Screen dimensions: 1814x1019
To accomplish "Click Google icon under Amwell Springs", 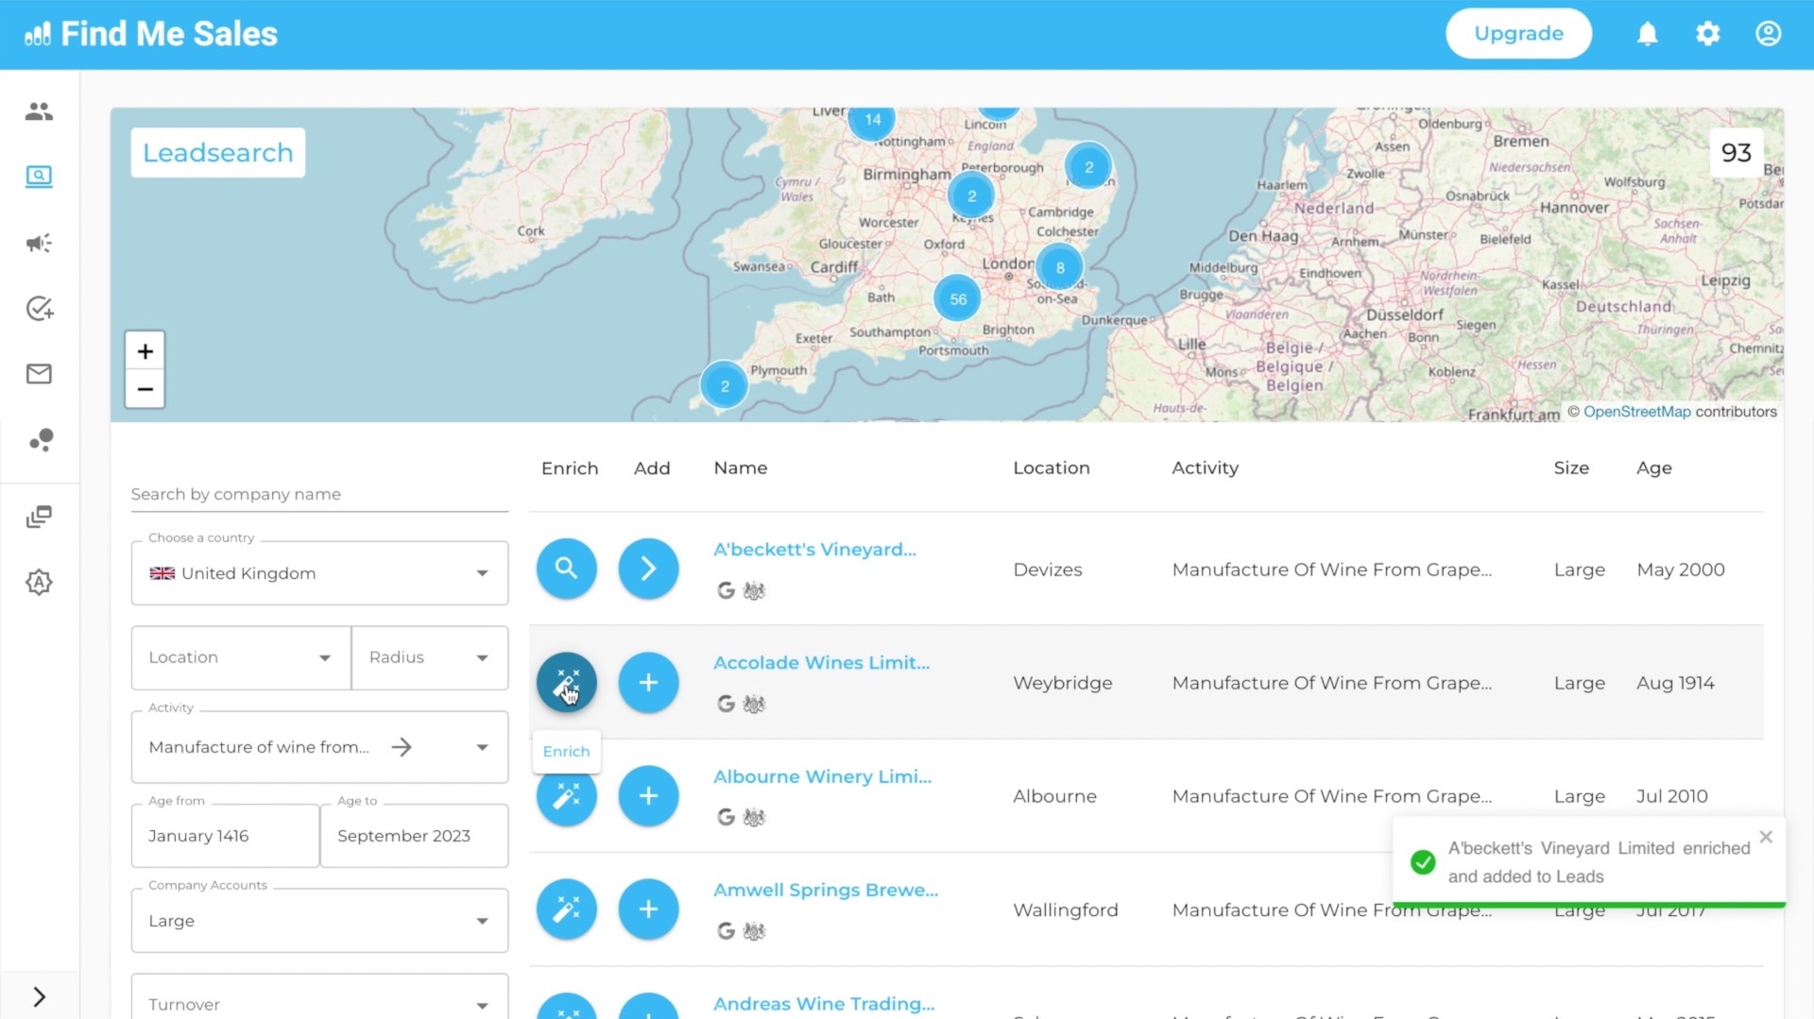I will (x=726, y=931).
